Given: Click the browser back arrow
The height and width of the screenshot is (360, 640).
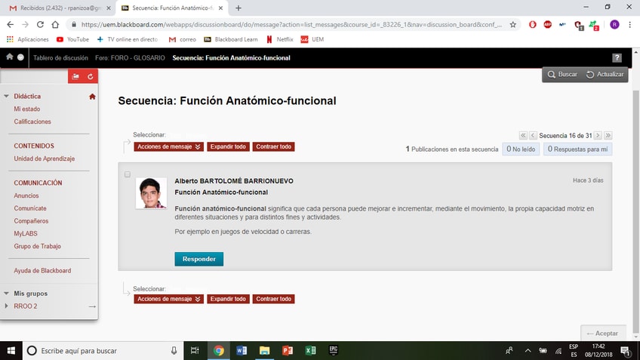Looking at the screenshot, I should click(11, 24).
